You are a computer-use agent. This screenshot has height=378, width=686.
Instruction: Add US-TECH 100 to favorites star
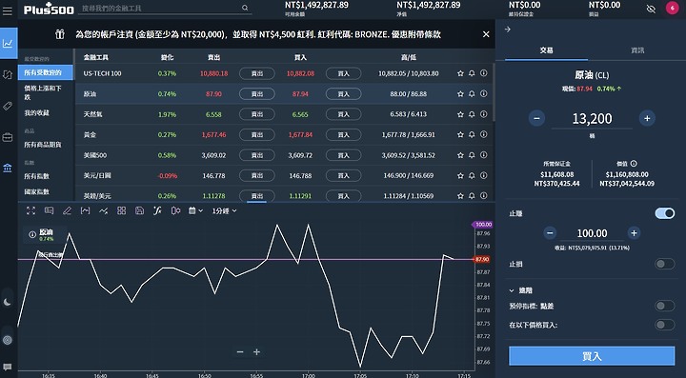(460, 73)
